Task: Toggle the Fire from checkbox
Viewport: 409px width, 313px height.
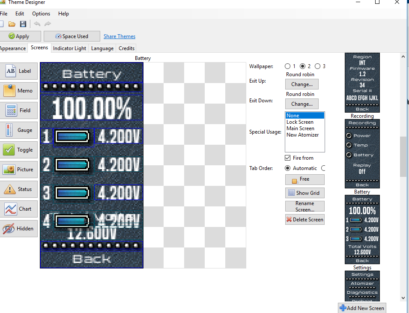Action: coord(288,158)
